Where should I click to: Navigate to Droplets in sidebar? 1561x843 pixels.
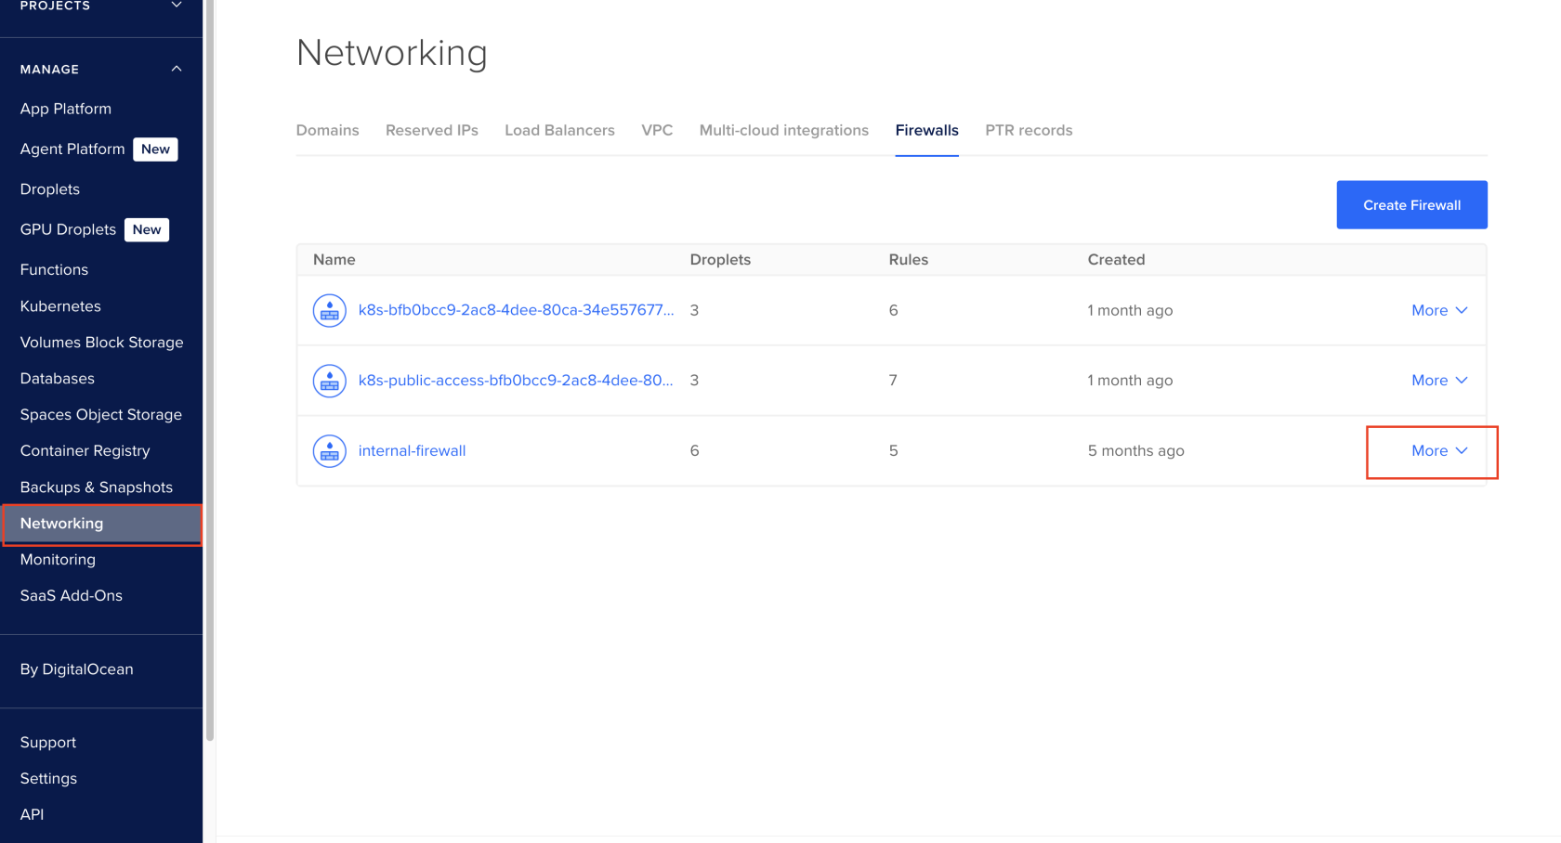pyautogui.click(x=50, y=189)
